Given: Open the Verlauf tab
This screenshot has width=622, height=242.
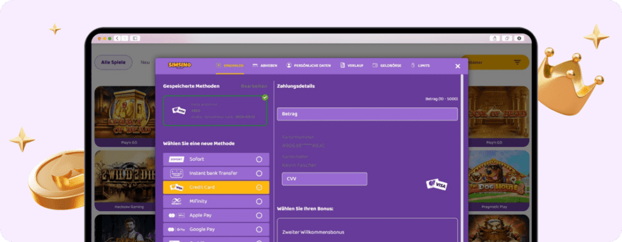Looking at the screenshot, I should [352, 66].
